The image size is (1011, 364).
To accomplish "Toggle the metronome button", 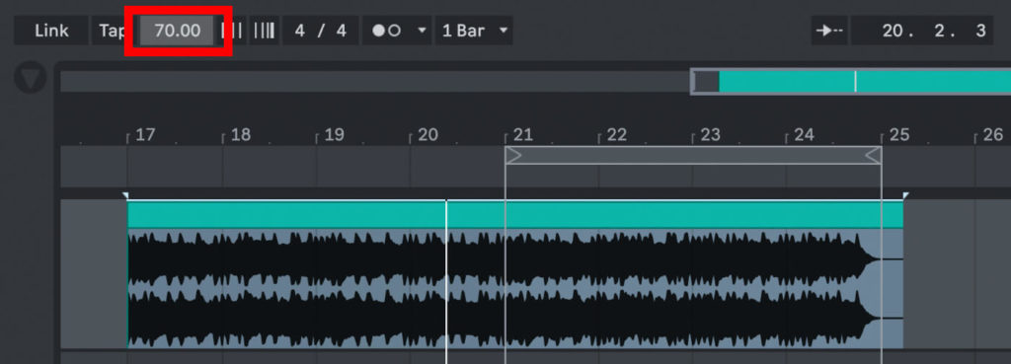I will point(387,31).
